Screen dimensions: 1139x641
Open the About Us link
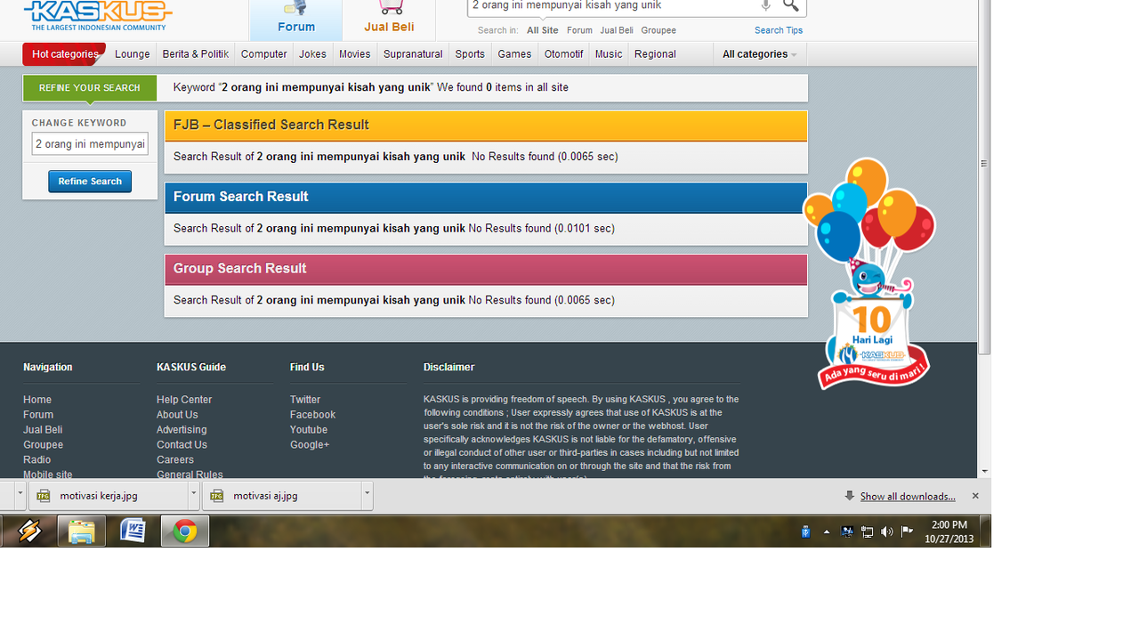[177, 415]
